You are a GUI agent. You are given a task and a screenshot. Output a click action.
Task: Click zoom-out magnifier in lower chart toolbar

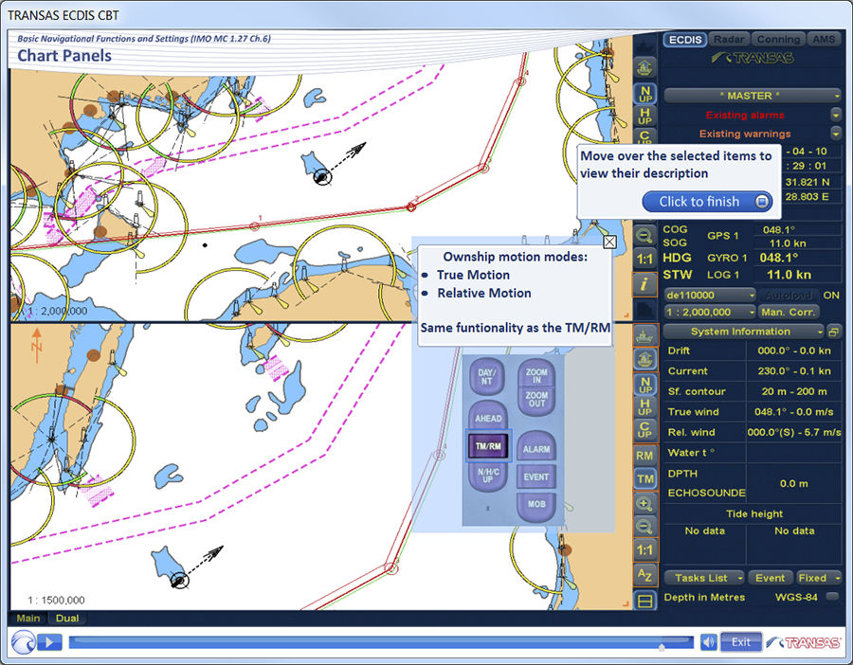645,527
